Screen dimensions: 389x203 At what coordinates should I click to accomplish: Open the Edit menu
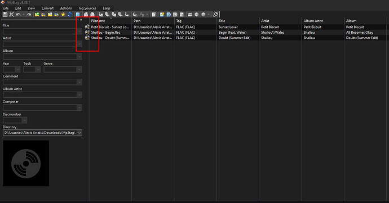pyautogui.click(x=18, y=8)
